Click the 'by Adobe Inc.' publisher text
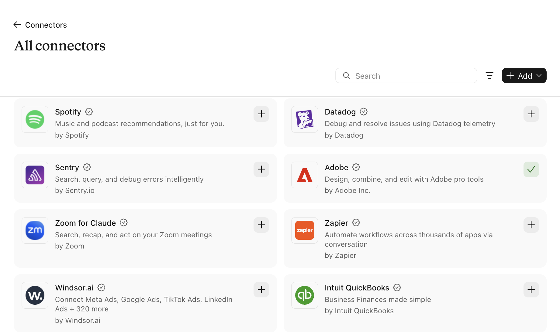 [347, 190]
